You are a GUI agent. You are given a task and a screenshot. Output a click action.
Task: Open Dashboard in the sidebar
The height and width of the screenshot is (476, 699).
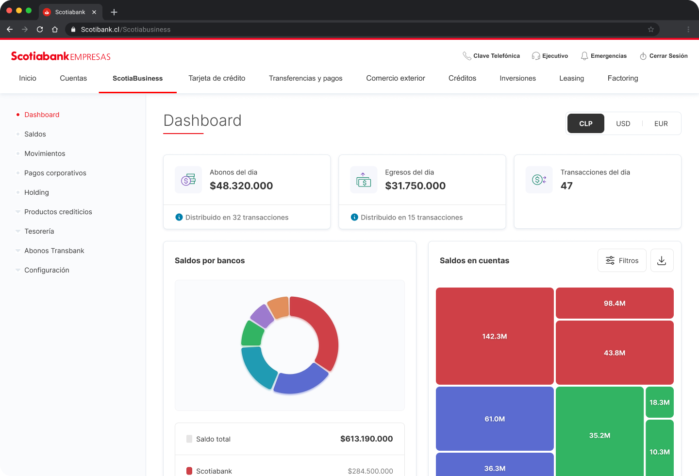[42, 115]
